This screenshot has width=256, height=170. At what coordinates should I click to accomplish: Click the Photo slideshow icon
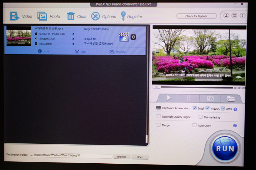pos(42,16)
